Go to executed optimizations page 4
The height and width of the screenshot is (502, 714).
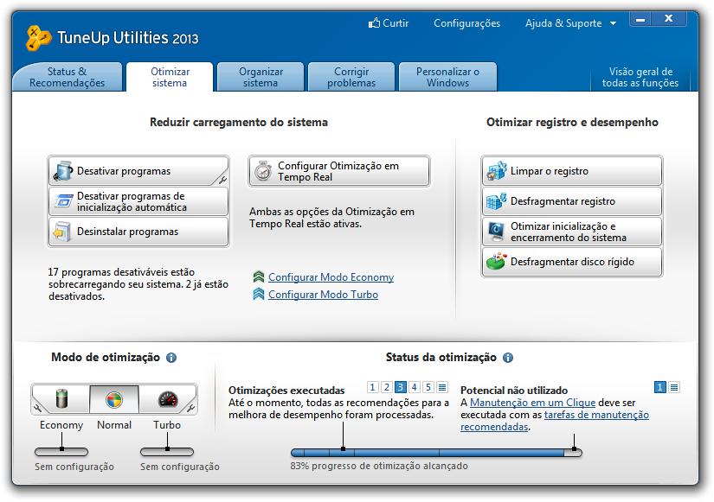(415, 387)
